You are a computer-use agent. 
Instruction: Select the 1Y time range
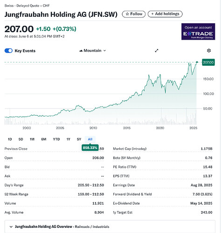(68, 139)
